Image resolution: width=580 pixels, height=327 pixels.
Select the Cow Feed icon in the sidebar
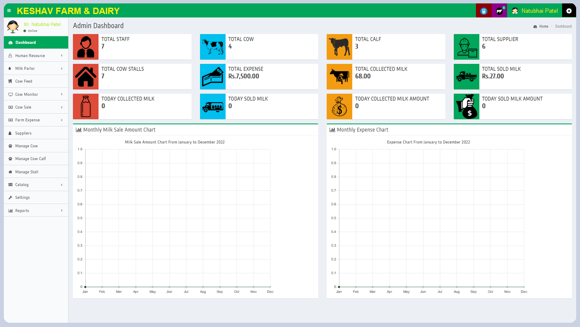point(9,81)
